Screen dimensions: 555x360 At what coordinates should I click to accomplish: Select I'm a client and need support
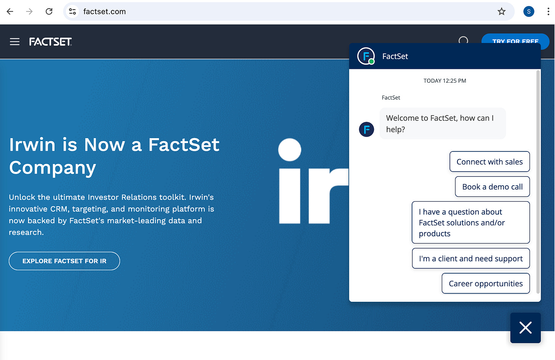pos(471,258)
